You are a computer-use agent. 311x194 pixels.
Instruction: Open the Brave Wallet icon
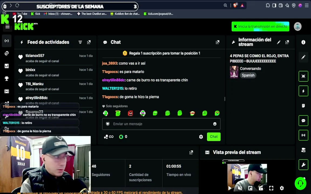(281, 5)
